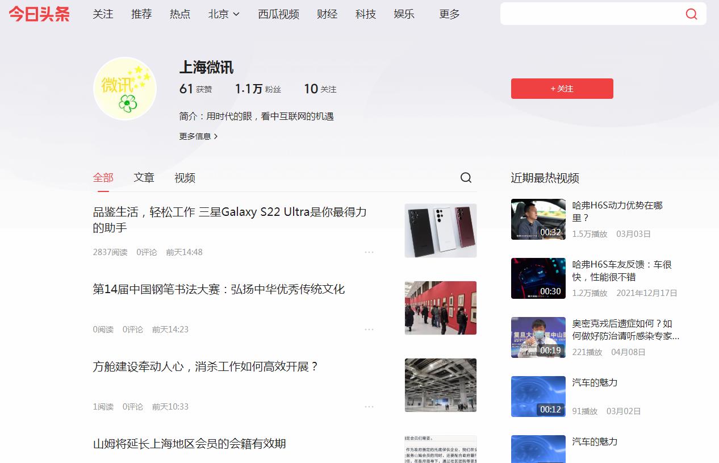The image size is (719, 463).
Task: Open video title 哈弗H6S车友反馈
Action: 622,270
